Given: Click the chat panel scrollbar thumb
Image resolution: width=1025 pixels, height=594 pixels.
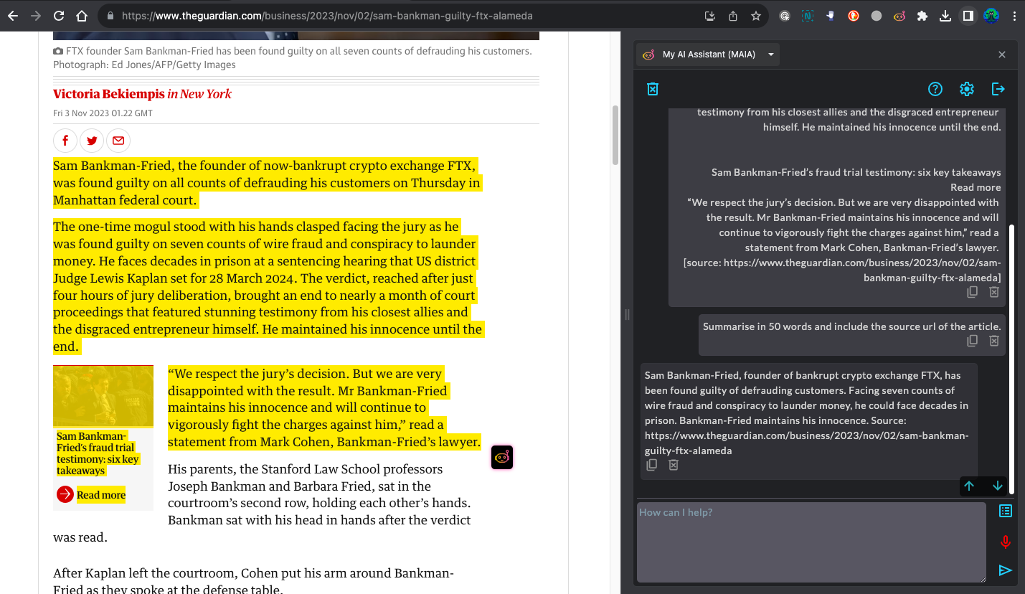Looking at the screenshot, I should pos(1012,359).
